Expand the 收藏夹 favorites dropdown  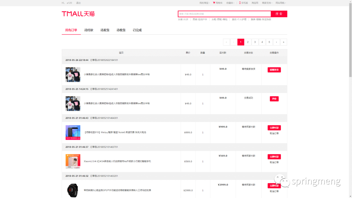point(230,3)
